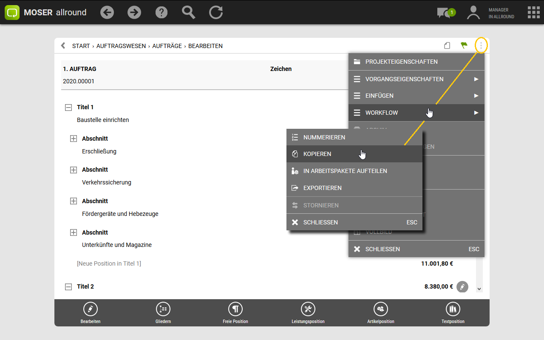This screenshot has height=340, width=544.
Task: Expand the Verkehrssicherung Abschnitt
Action: pos(74,170)
